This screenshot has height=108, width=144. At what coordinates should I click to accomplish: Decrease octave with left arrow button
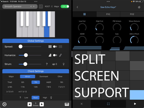click(29, 104)
